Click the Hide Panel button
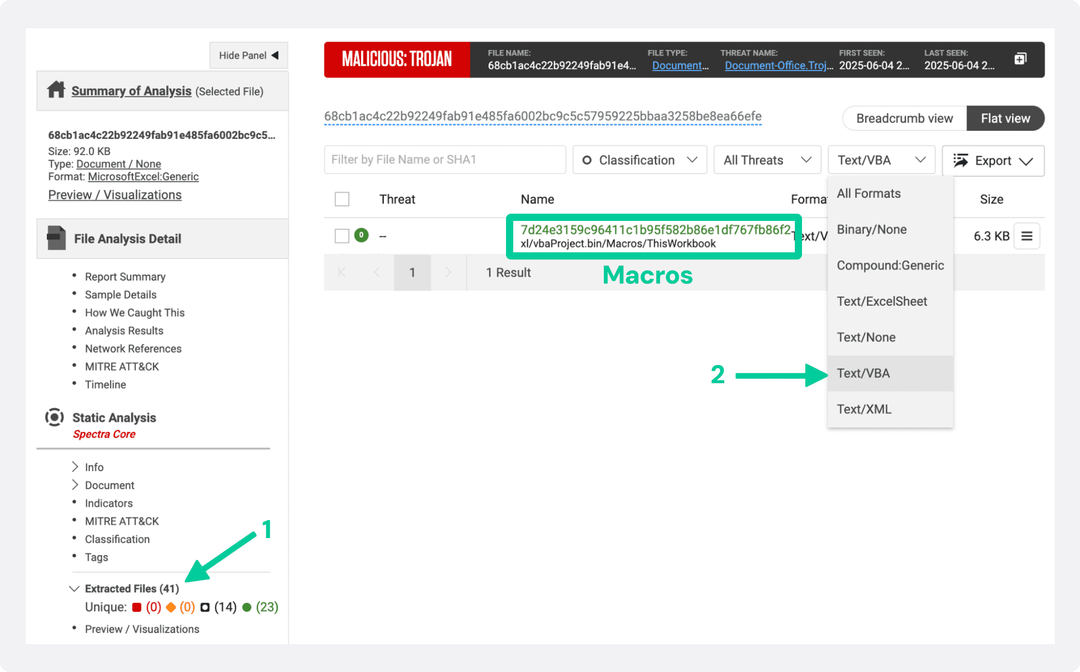The width and height of the screenshot is (1080, 672). coord(249,55)
